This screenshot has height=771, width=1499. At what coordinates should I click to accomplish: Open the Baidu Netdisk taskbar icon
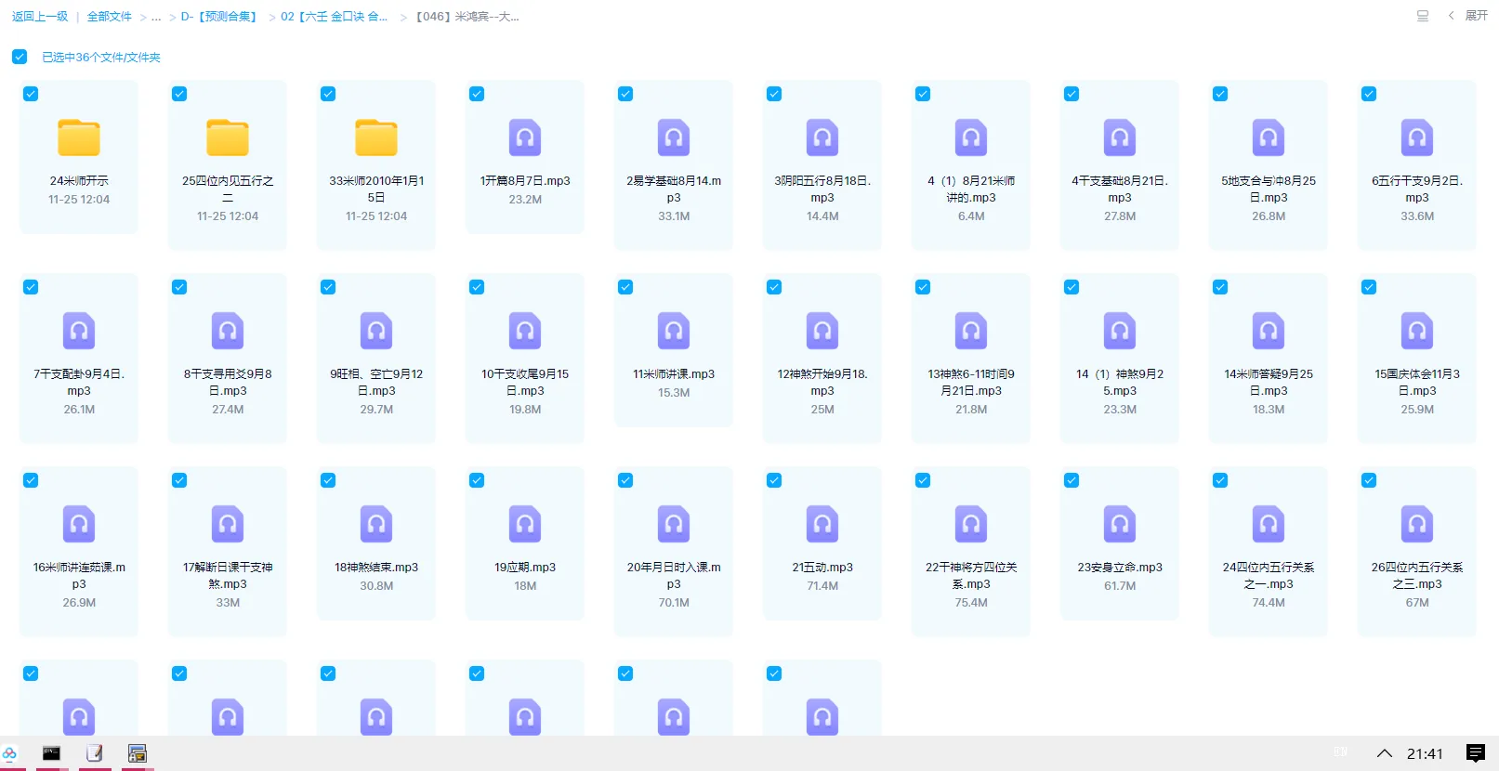(x=10, y=753)
